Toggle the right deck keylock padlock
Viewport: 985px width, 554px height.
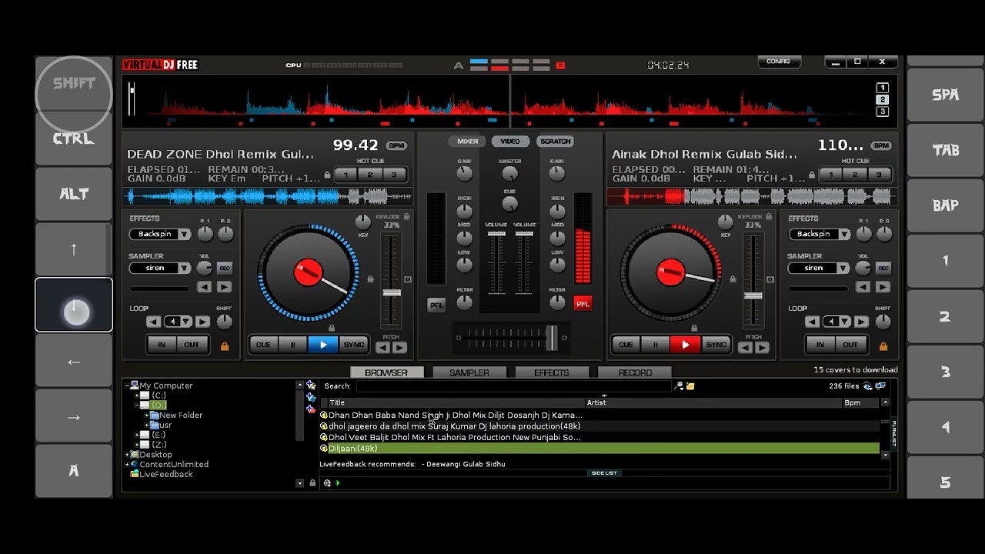click(x=768, y=217)
